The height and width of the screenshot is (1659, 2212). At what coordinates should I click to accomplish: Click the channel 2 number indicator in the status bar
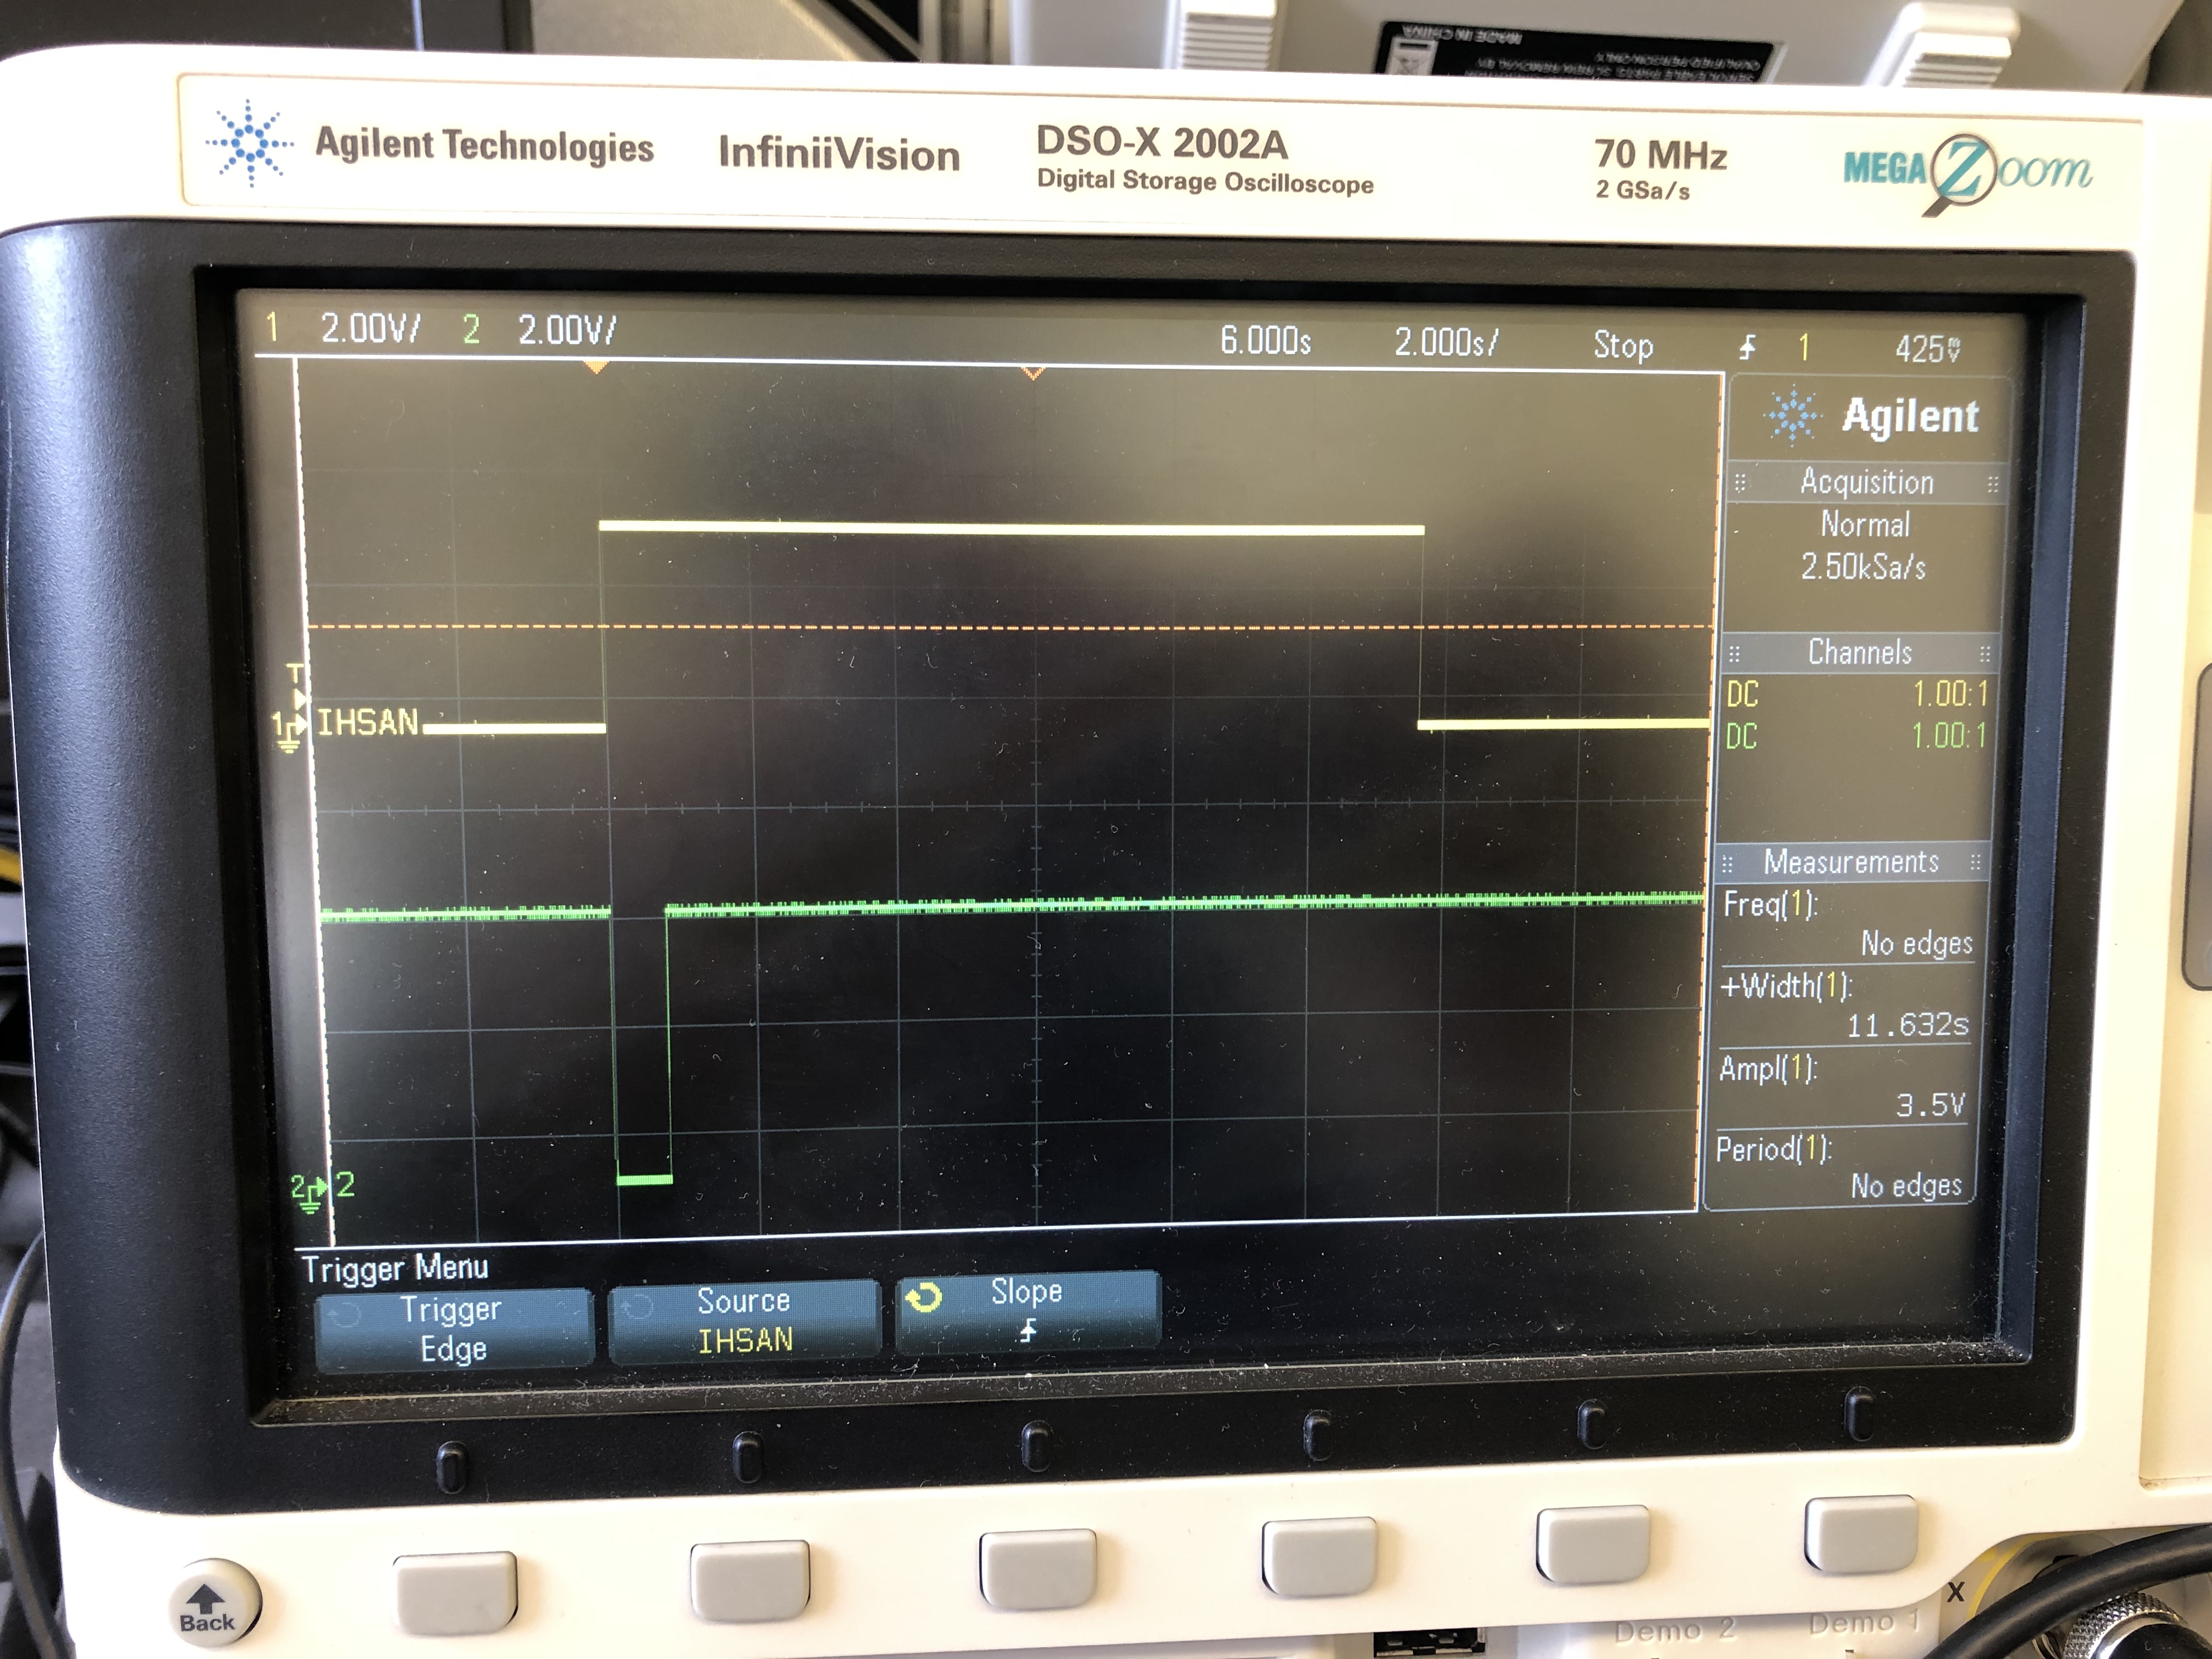pyautogui.click(x=471, y=329)
